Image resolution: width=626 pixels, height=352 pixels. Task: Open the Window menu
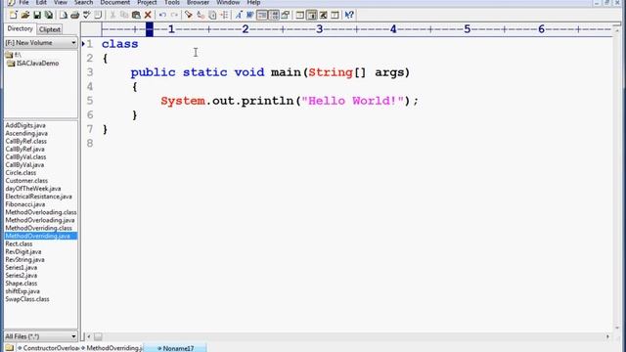coord(228,2)
